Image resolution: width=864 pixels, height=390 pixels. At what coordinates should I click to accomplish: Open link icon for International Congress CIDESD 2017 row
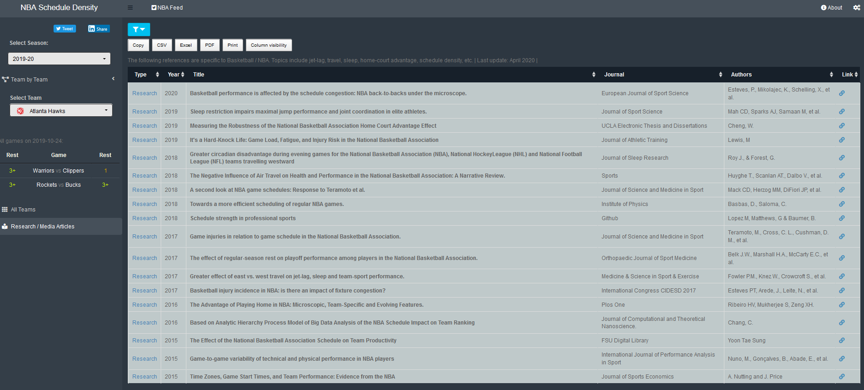pos(842,291)
